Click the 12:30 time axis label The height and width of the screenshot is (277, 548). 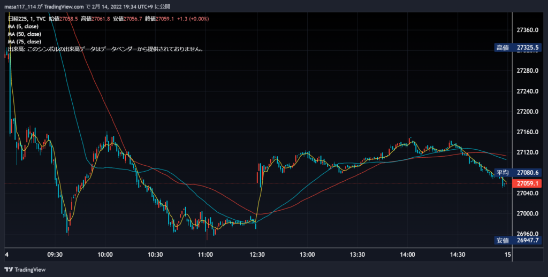(257, 255)
